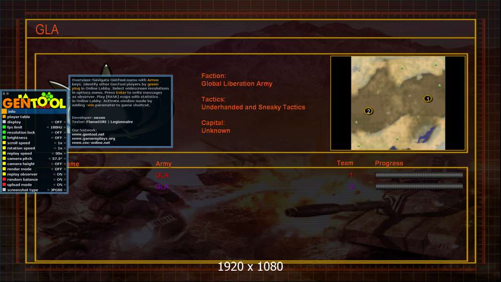Open the www.cnc-online.net link
The width and height of the screenshot is (501, 282).
click(91, 143)
